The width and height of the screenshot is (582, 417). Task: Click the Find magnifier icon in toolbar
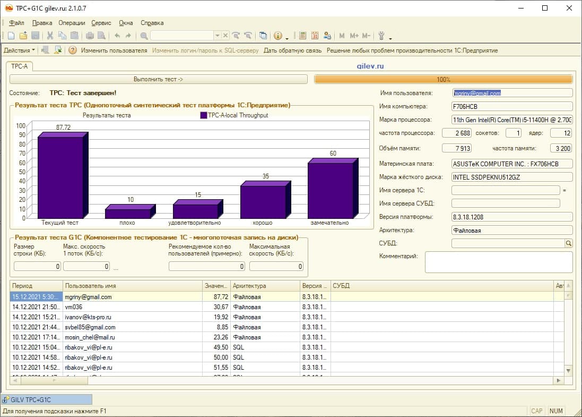[144, 36]
